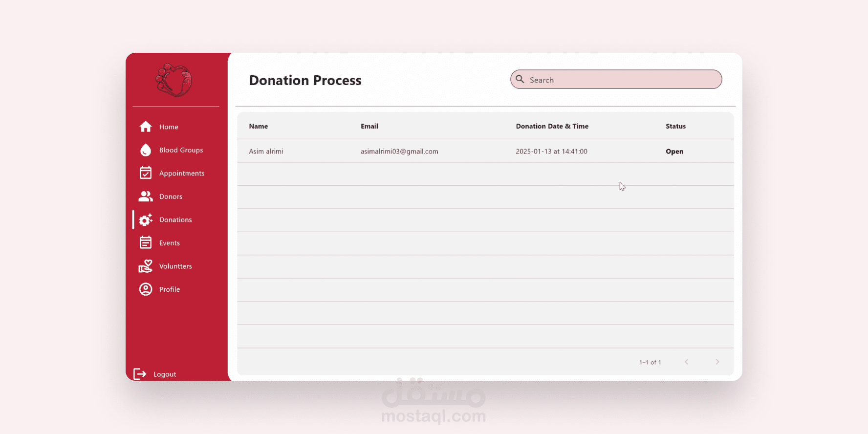Sort by the Donation Date & Time header
The width and height of the screenshot is (868, 434).
552,126
